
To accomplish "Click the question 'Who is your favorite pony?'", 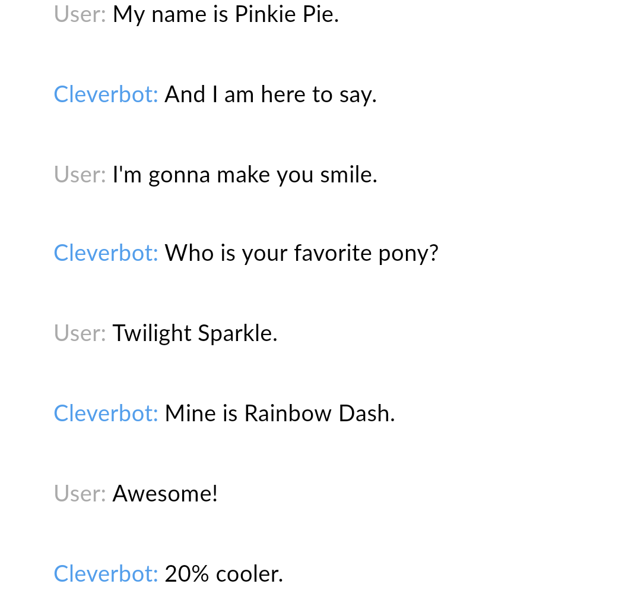I will [302, 253].
